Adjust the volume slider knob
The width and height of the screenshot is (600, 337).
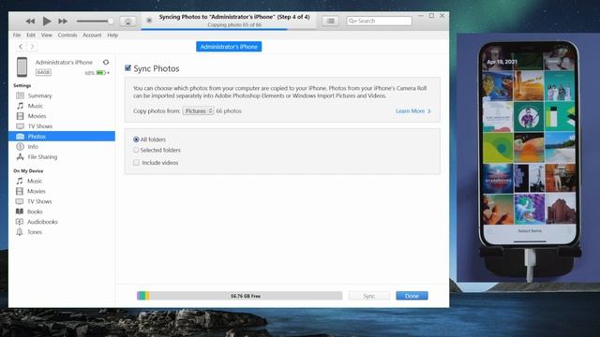pos(111,21)
